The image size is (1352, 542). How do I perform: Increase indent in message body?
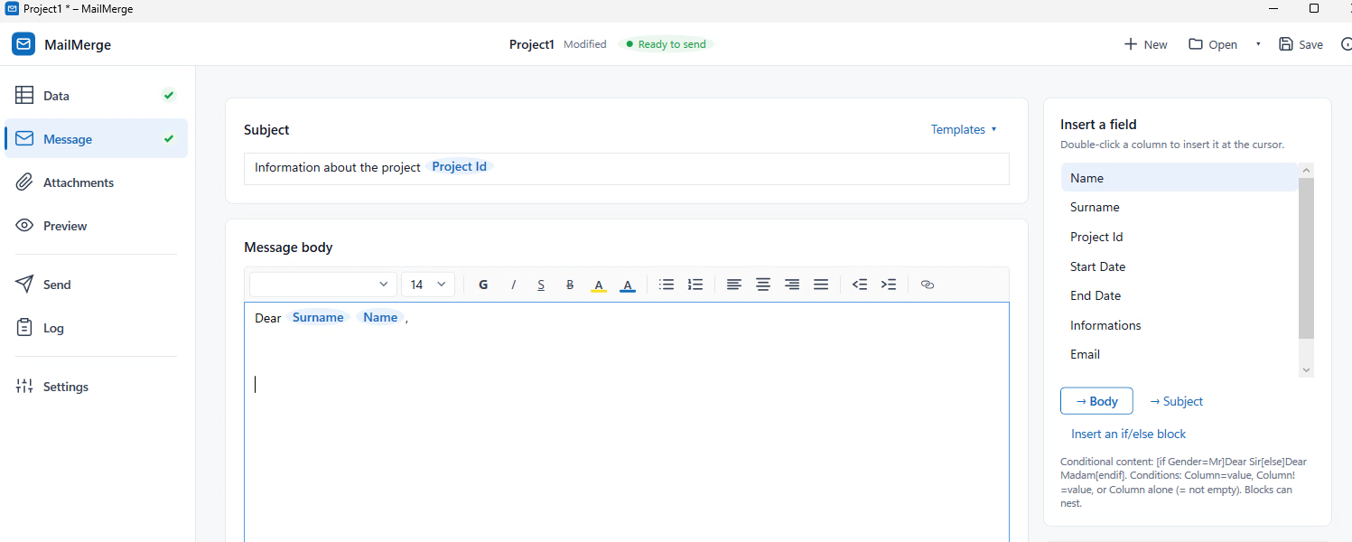click(x=889, y=285)
